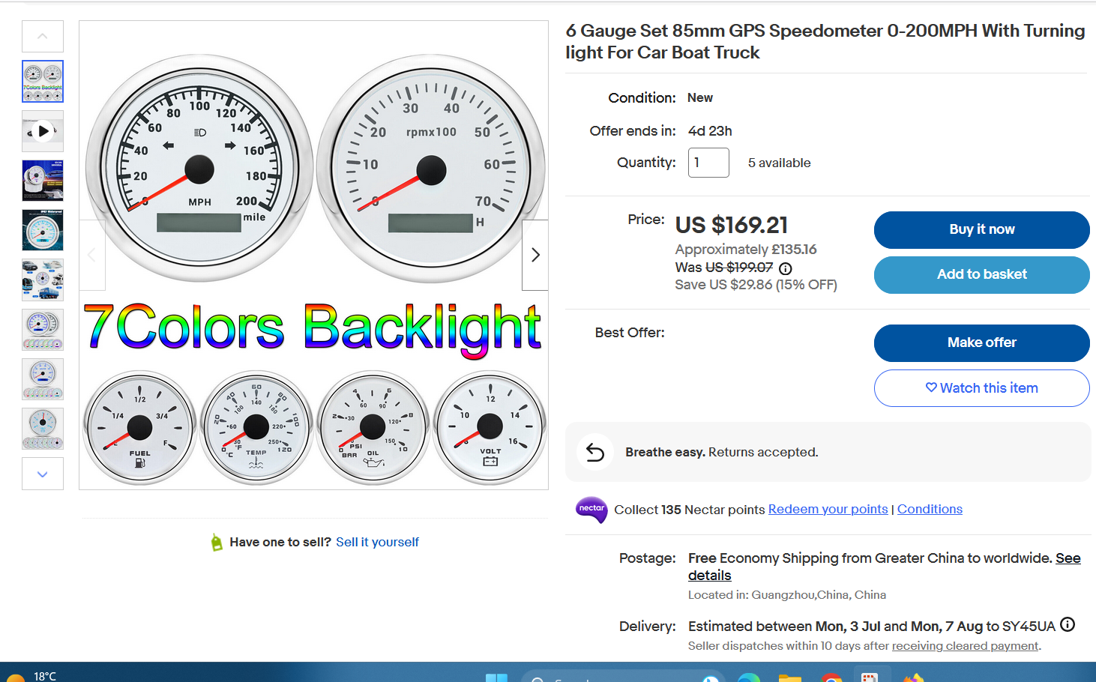This screenshot has width=1096, height=682.
Task: Select the 7Colors Backlight first thumbnail
Action: pos(43,81)
